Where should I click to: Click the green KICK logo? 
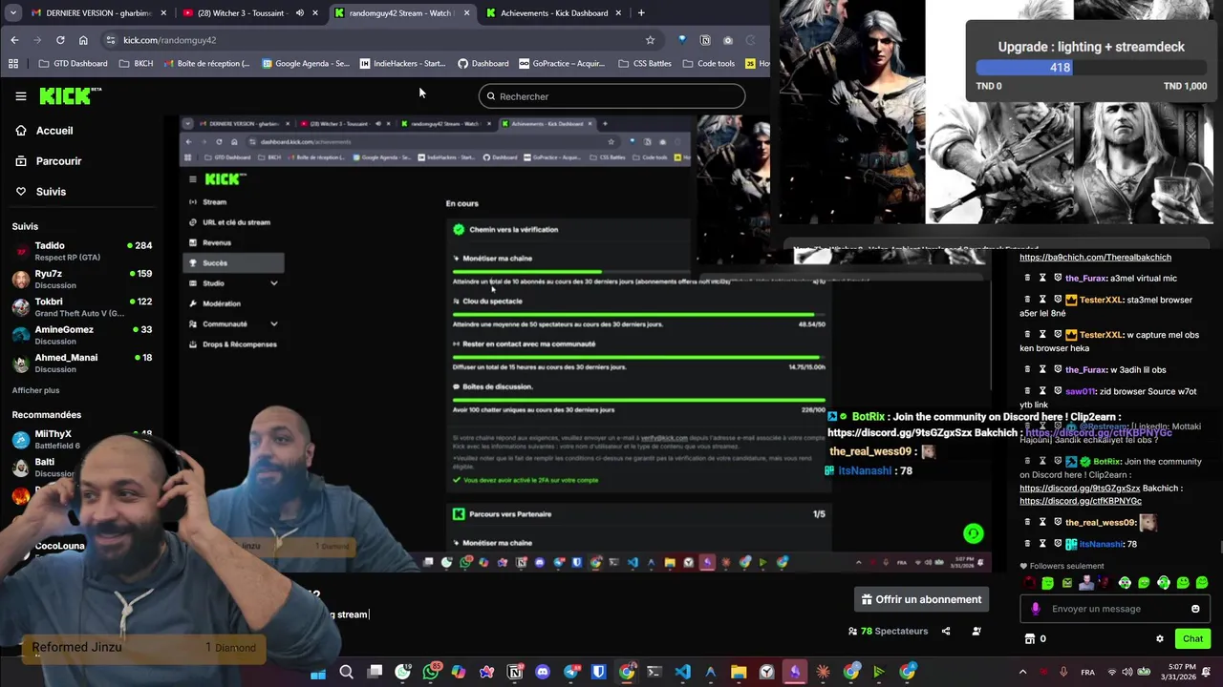70,95
